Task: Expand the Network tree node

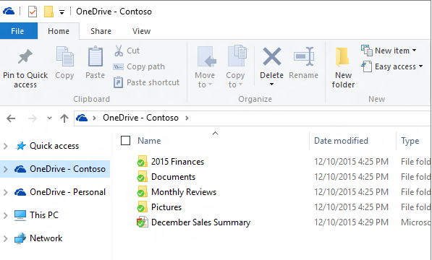Action: click(6, 238)
